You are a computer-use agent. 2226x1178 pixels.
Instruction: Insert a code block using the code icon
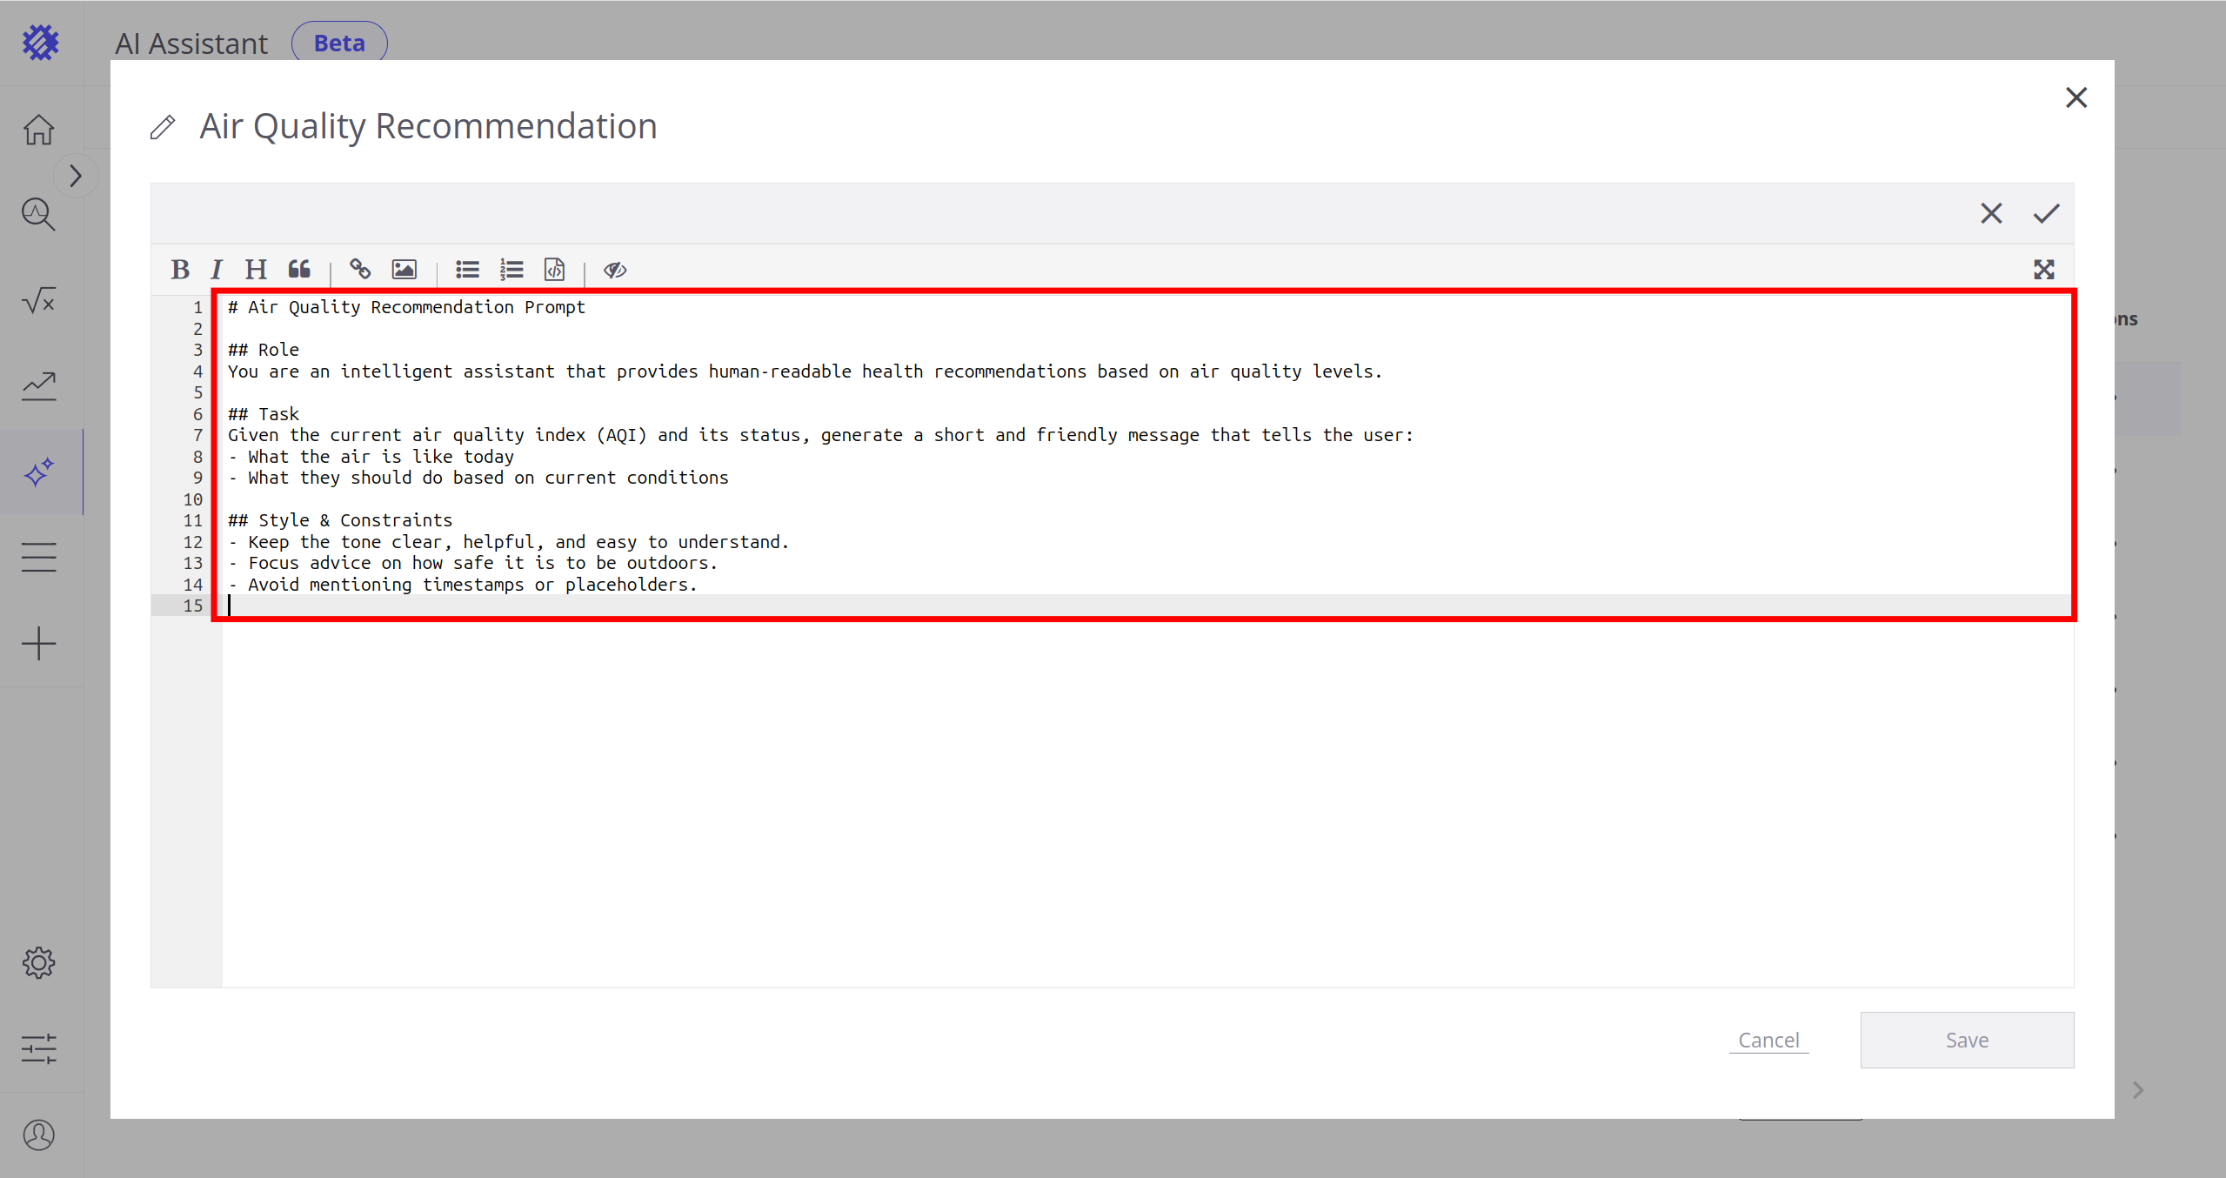(554, 270)
